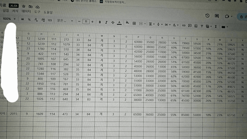Click the merge cells icon

pyautogui.click(x=141, y=24)
